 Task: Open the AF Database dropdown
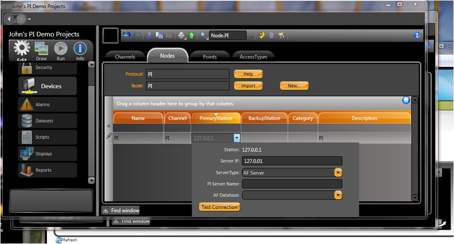coord(338,195)
